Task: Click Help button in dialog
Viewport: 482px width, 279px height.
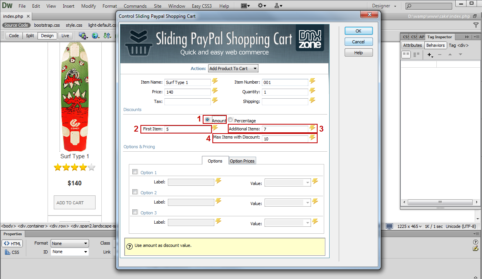Action: click(359, 53)
